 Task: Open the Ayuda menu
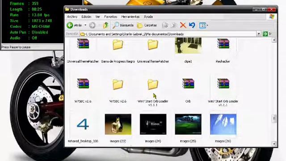tap(148, 17)
